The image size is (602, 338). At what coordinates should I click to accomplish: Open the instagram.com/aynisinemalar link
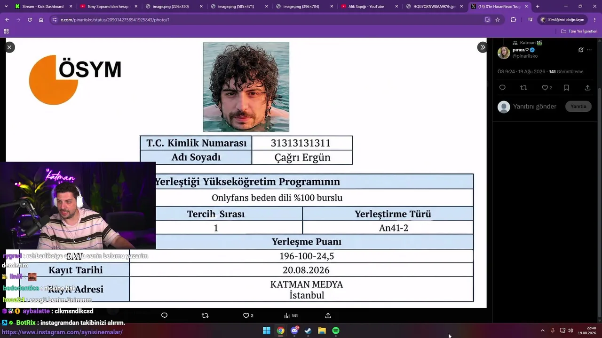pyautogui.click(x=63, y=332)
